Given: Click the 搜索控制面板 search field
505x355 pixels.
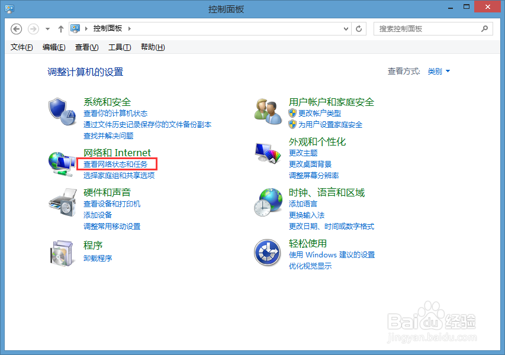Looking at the screenshot, I should [x=433, y=29].
